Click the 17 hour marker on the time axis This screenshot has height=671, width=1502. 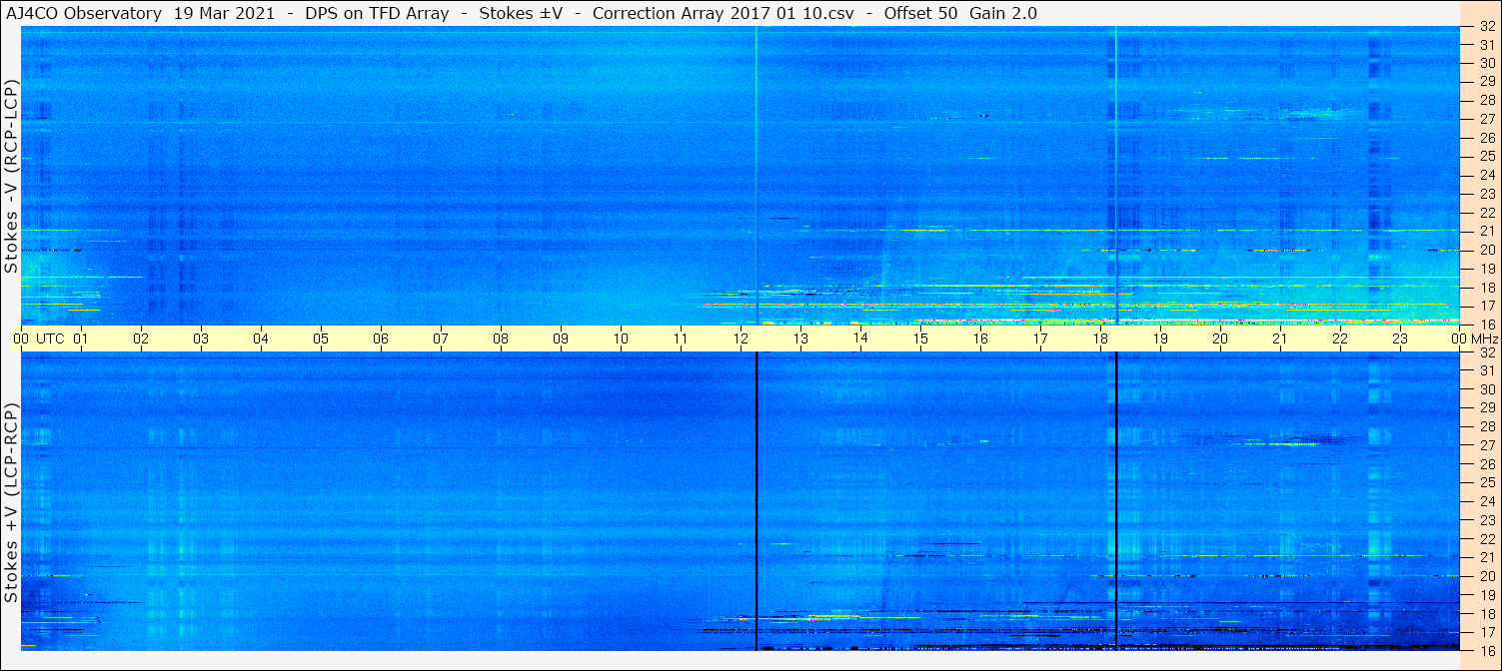pyautogui.click(x=1040, y=339)
